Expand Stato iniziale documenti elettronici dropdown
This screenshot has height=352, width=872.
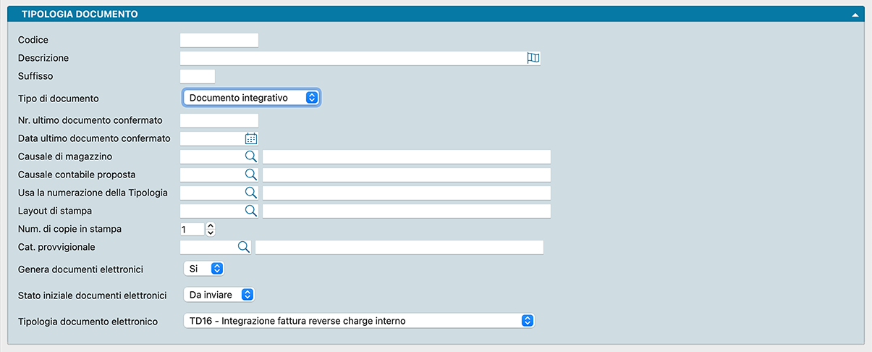pos(219,295)
